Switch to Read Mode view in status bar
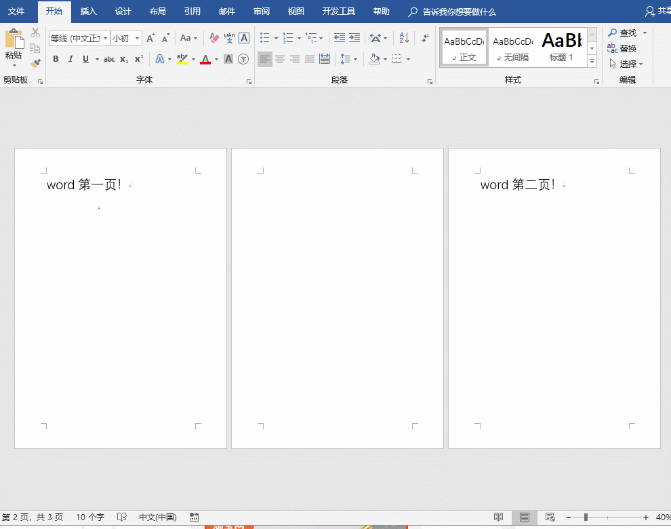This screenshot has height=529, width=671. [x=499, y=517]
